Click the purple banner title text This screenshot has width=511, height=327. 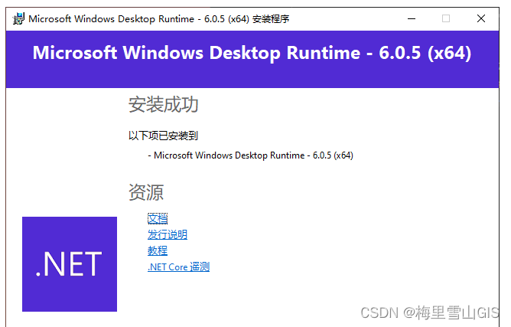[x=252, y=53]
